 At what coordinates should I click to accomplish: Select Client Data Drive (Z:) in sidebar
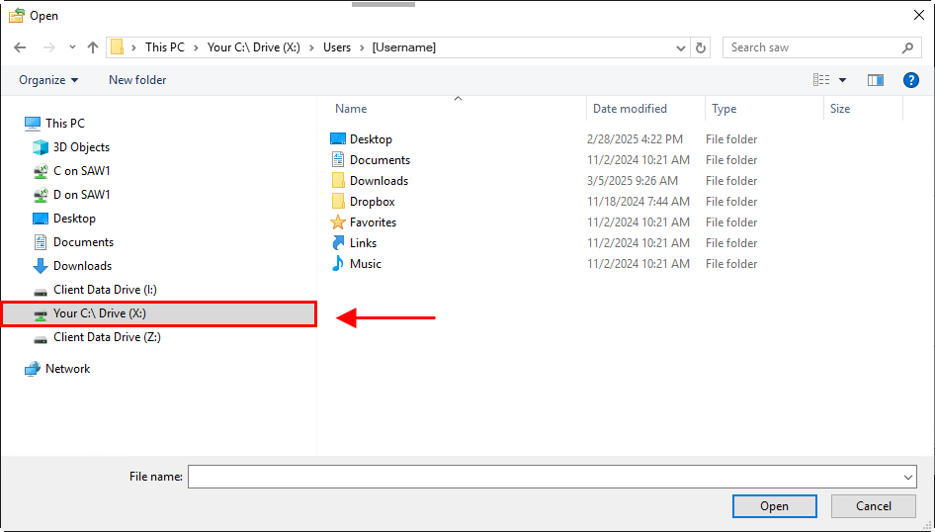[x=107, y=337]
